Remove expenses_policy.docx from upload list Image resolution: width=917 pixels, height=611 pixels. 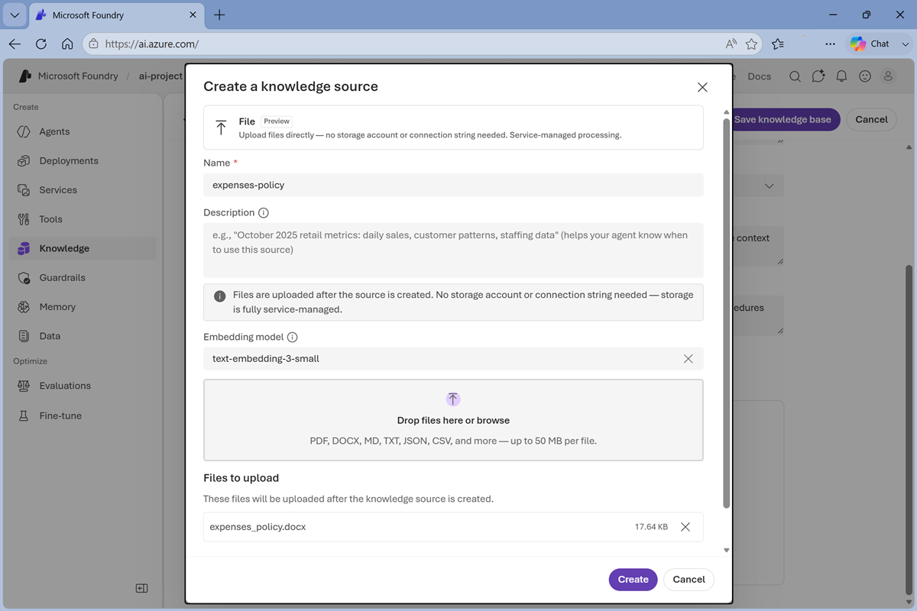click(x=685, y=527)
